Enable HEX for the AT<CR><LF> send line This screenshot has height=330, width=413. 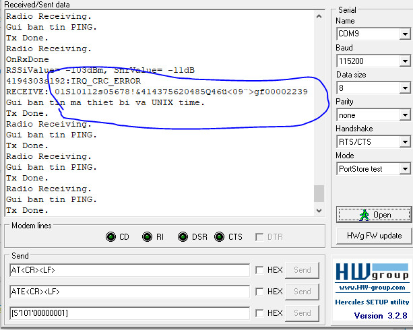click(x=259, y=270)
